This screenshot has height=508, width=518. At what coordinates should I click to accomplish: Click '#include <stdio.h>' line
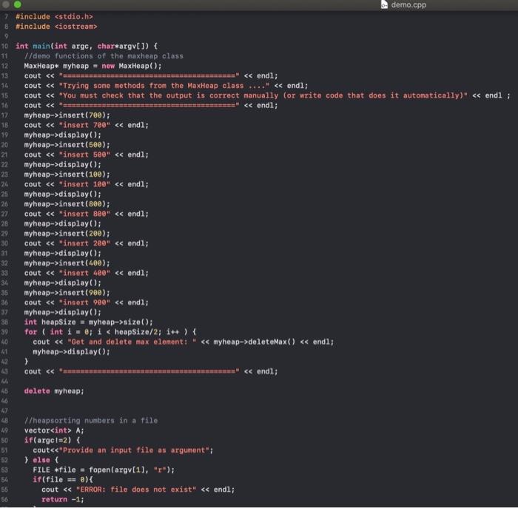click(x=54, y=16)
